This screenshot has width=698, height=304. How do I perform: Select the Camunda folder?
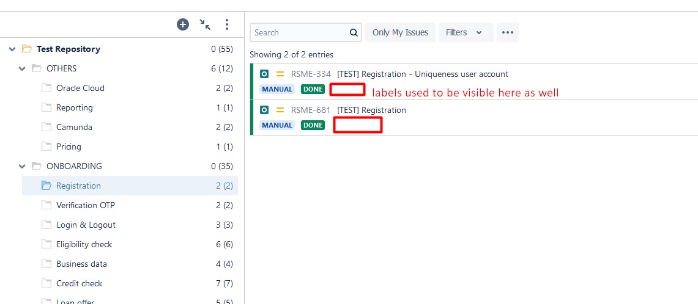click(x=75, y=127)
